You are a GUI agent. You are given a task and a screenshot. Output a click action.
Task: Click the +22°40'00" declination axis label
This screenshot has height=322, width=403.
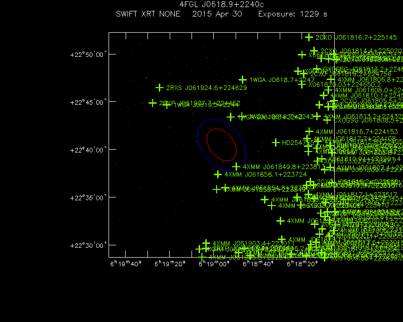pos(88,150)
